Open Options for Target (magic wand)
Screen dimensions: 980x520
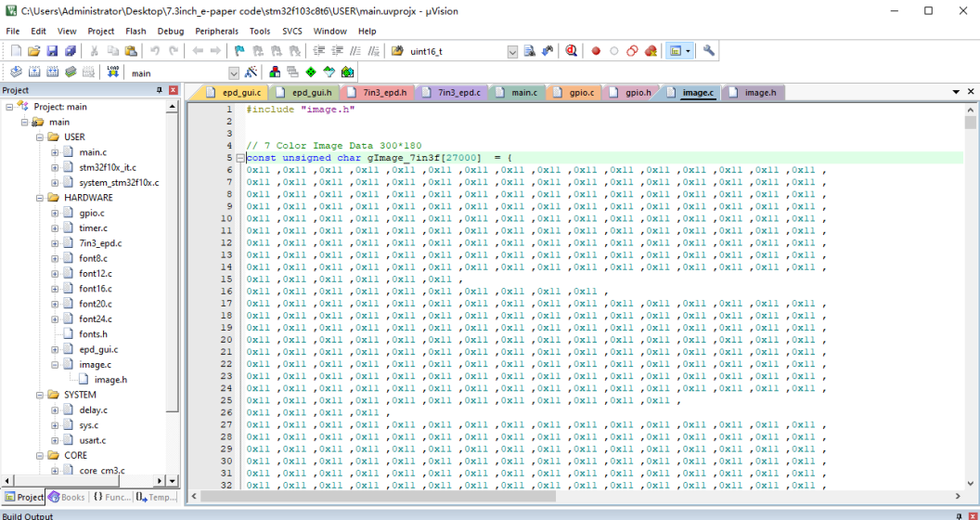[251, 72]
